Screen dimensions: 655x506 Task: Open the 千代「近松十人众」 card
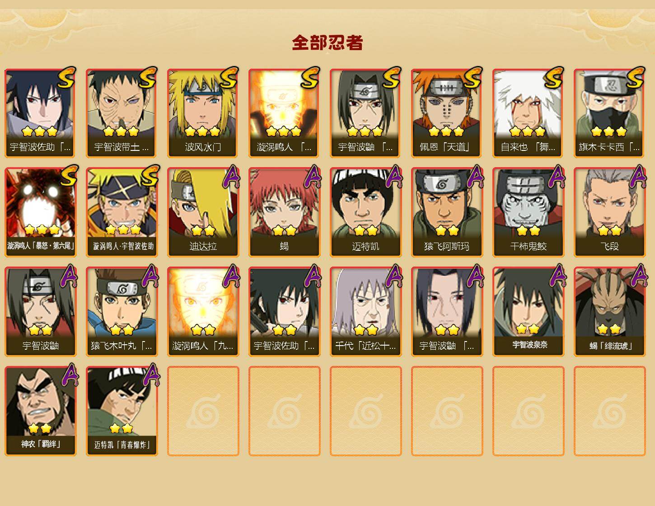[x=365, y=312]
